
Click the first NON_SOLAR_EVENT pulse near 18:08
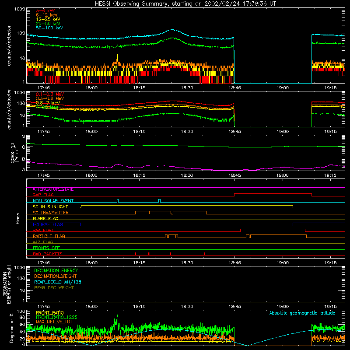pyautogui.click(x=118, y=201)
